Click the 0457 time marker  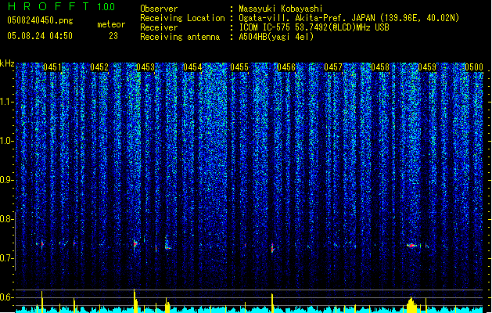click(x=333, y=67)
